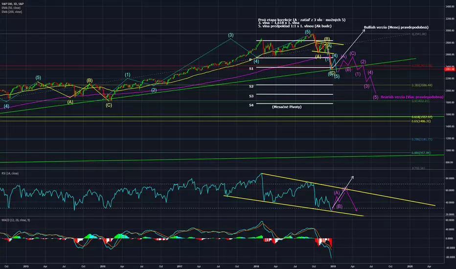Select magenta (B) label in RSI pane

tap(340, 206)
